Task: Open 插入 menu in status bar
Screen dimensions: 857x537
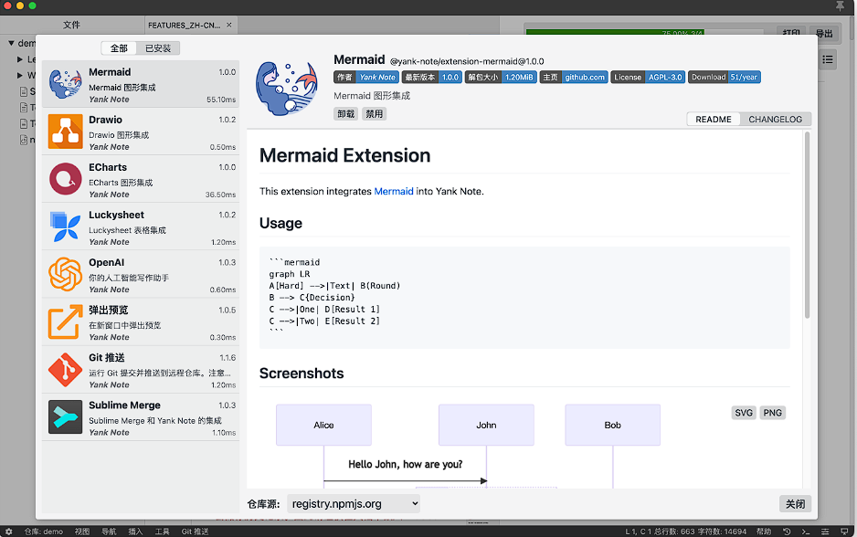Action: [135, 532]
